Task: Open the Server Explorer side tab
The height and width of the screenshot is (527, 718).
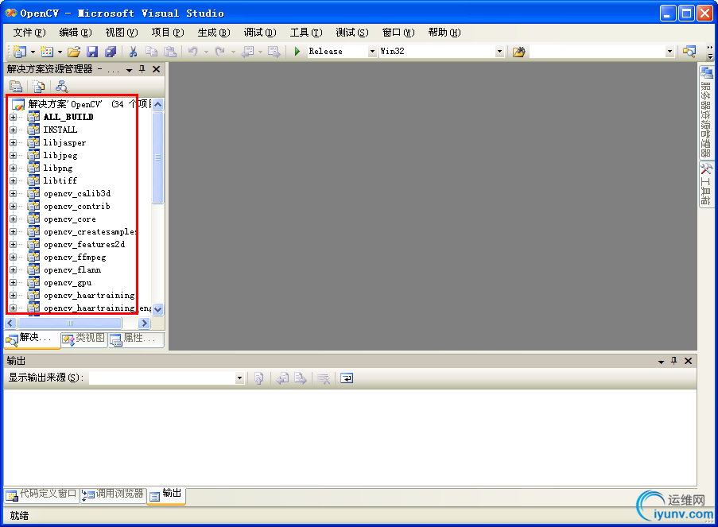Action: click(x=706, y=112)
